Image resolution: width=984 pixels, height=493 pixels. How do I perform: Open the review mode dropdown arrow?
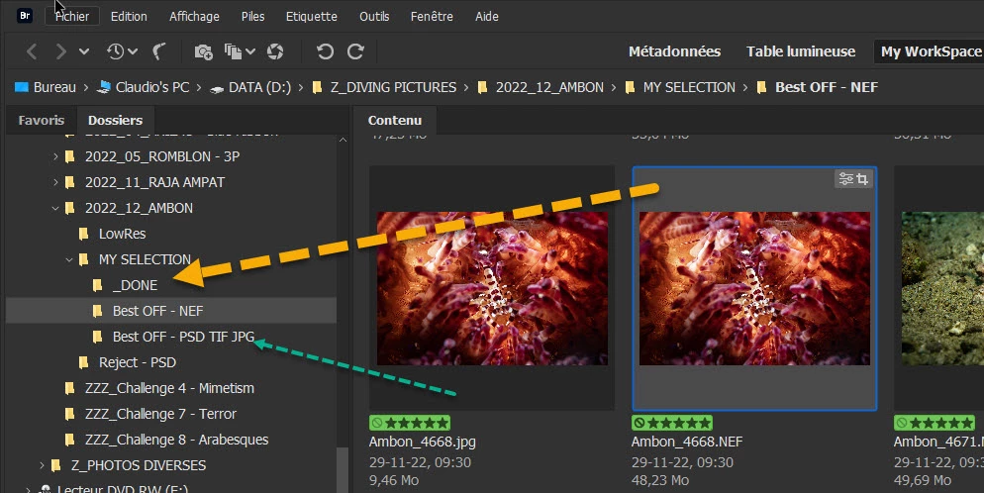(x=250, y=51)
